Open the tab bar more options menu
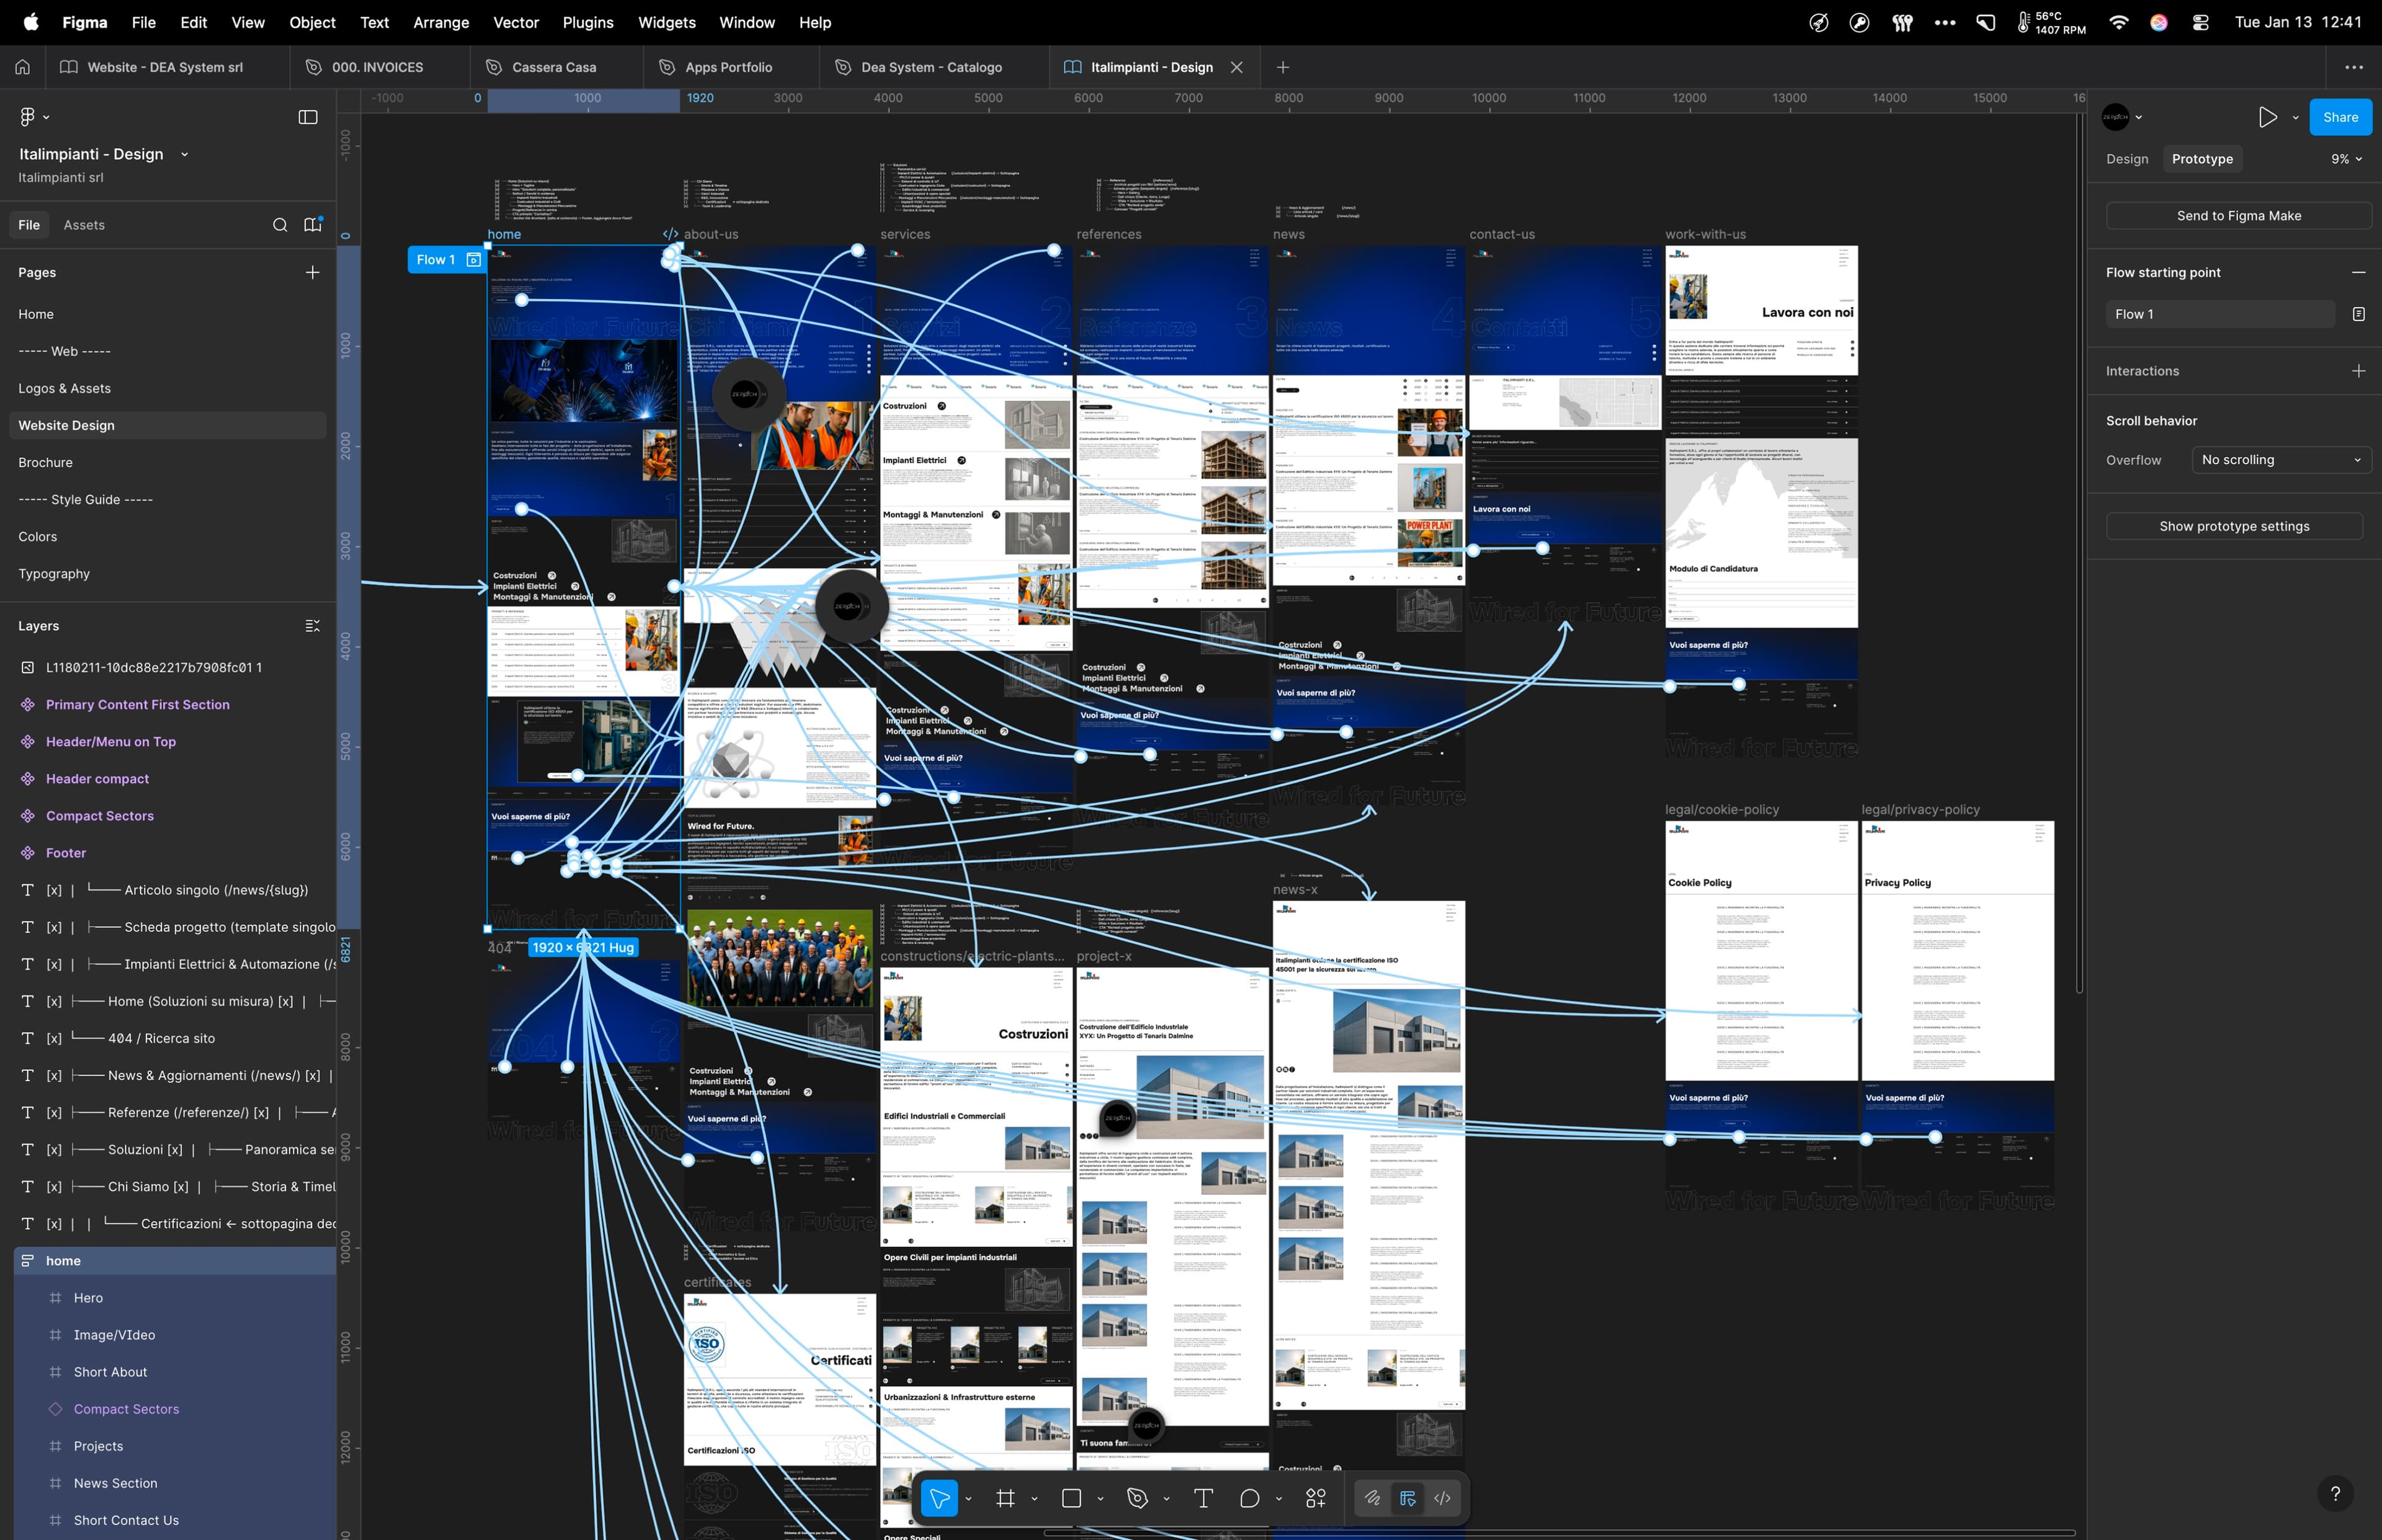2382x1540 pixels. (2353, 67)
